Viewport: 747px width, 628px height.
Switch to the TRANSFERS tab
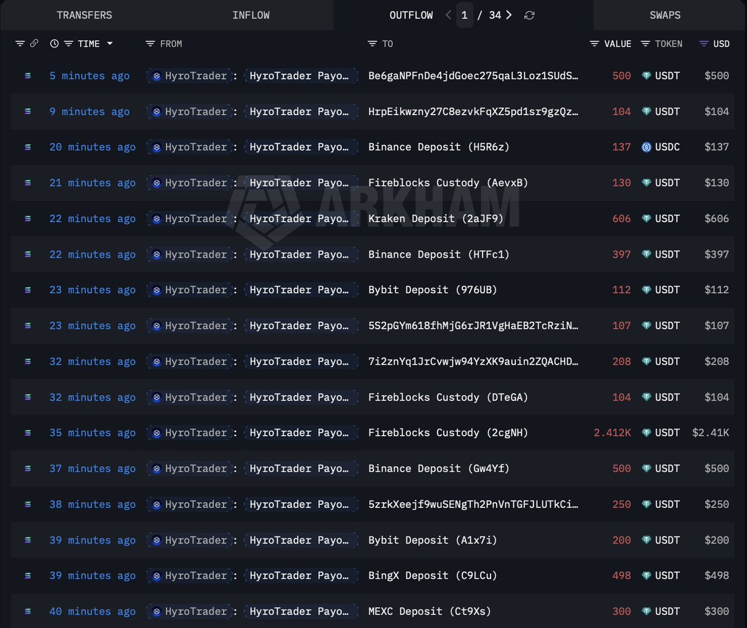85,15
